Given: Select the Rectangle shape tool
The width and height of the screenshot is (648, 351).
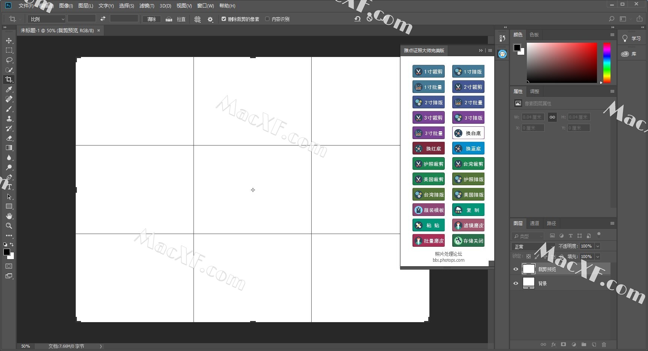Looking at the screenshot, I should click(x=9, y=206).
